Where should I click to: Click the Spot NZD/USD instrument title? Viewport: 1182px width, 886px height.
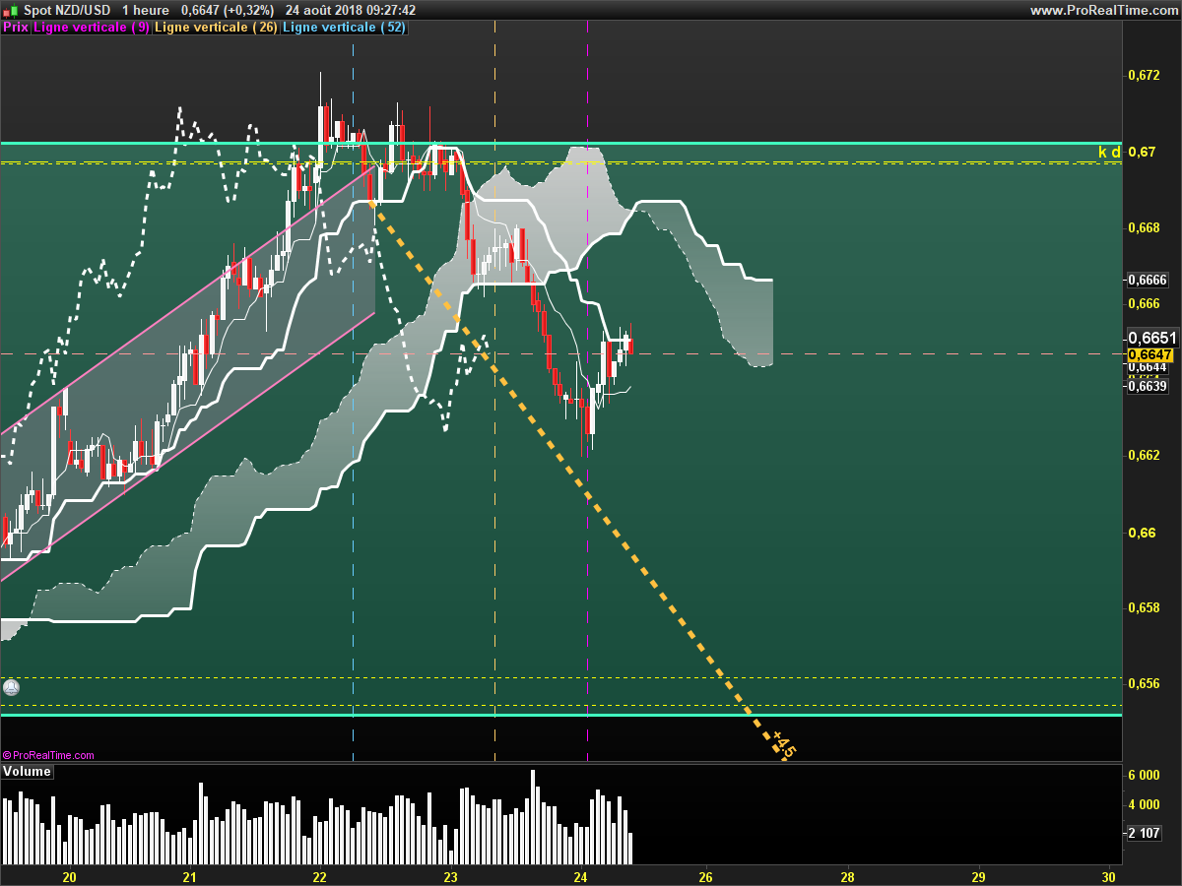[x=66, y=10]
